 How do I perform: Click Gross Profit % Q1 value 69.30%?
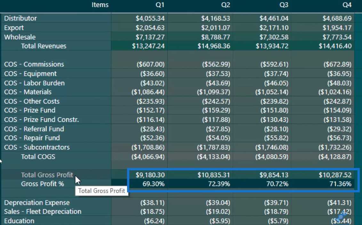pyautogui.click(x=154, y=184)
